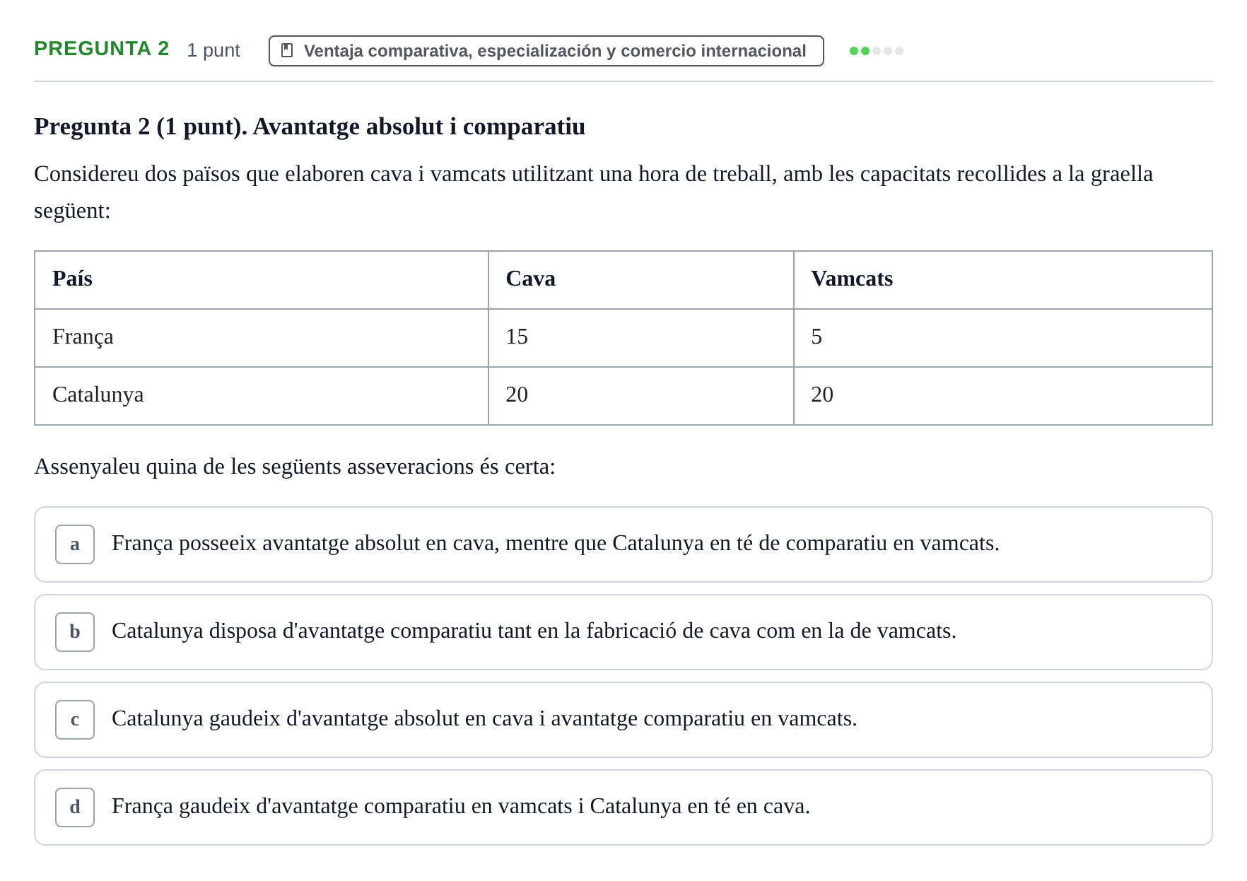1247x881 pixels.
Task: Click the 'PREGUNTA 2' header label
Action: (102, 49)
